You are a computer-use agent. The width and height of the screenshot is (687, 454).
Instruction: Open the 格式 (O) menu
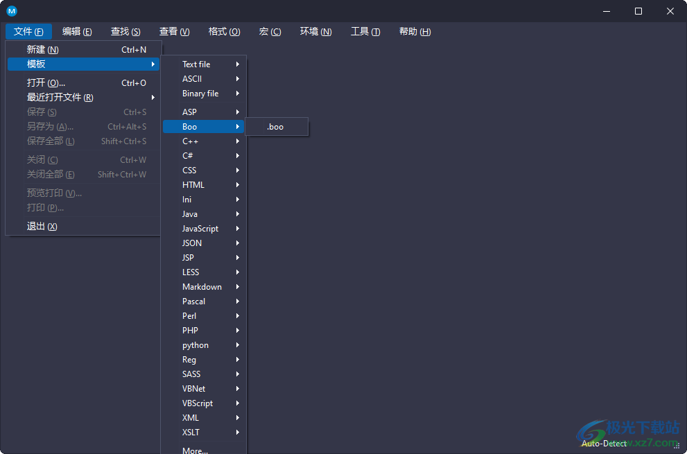(x=225, y=32)
